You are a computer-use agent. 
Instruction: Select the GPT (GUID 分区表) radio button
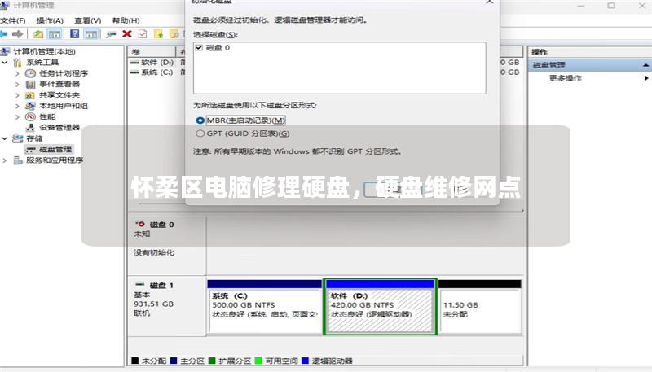[200, 133]
